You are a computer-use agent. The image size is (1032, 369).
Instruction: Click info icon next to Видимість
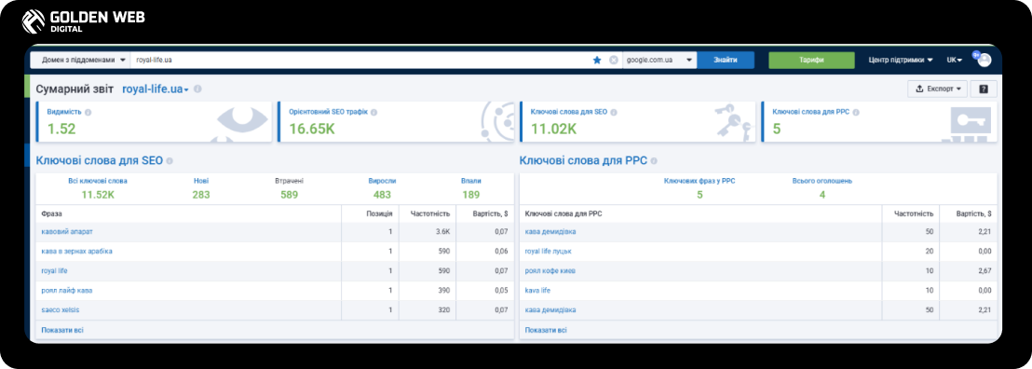pos(88,112)
